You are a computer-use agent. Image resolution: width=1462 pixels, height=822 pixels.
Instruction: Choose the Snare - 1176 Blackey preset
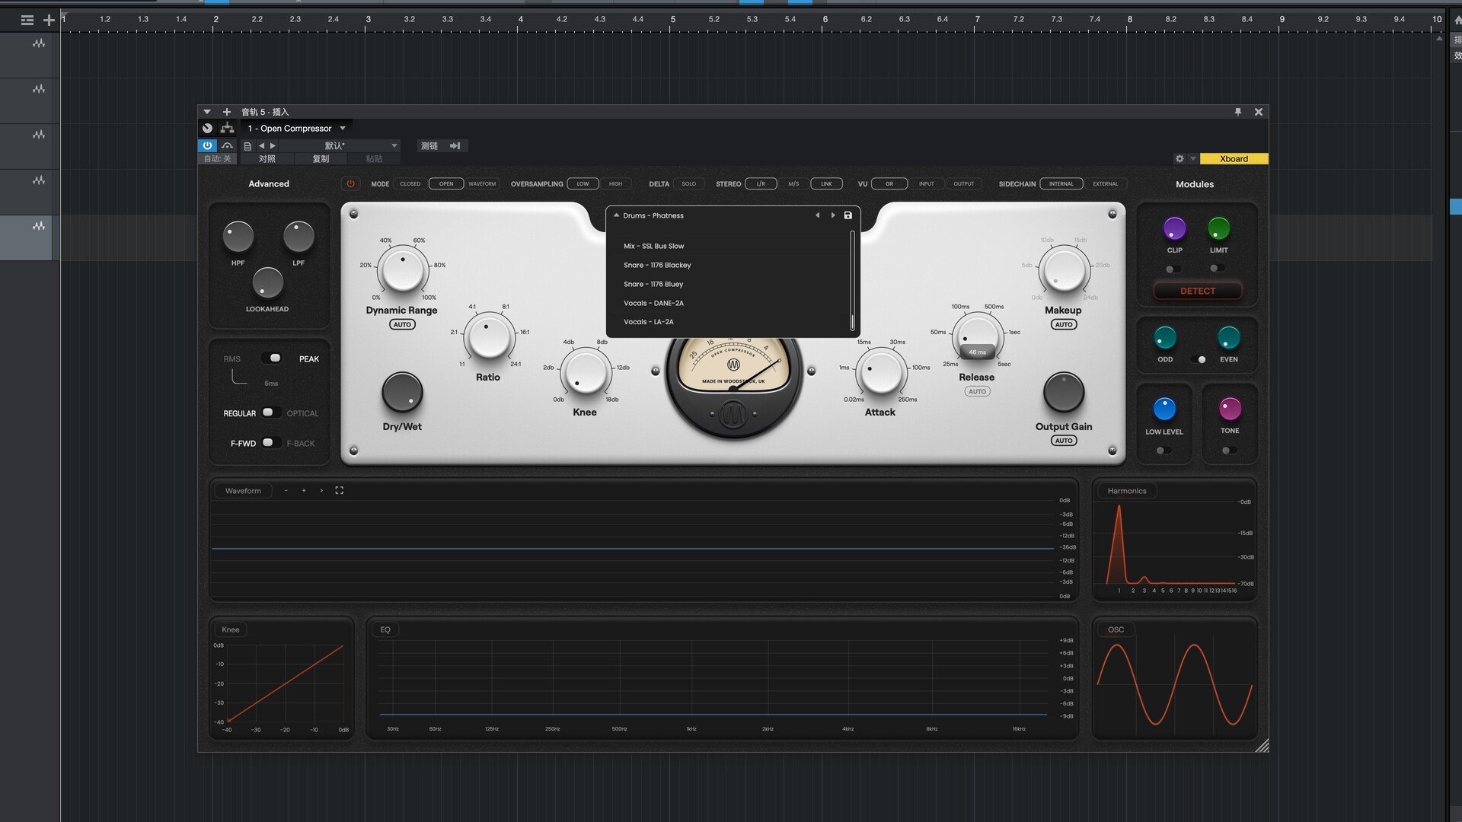(x=657, y=265)
